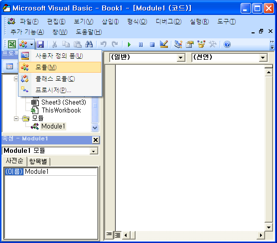The height and width of the screenshot is (243, 277).
Task: Click the Redo arrow icon
Action: pyautogui.click(x=115, y=44)
